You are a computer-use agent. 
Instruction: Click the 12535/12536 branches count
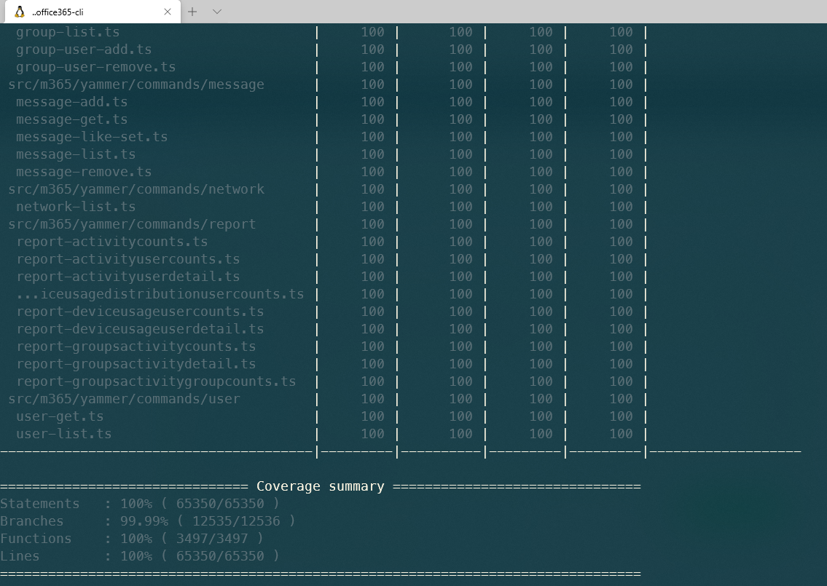(236, 521)
